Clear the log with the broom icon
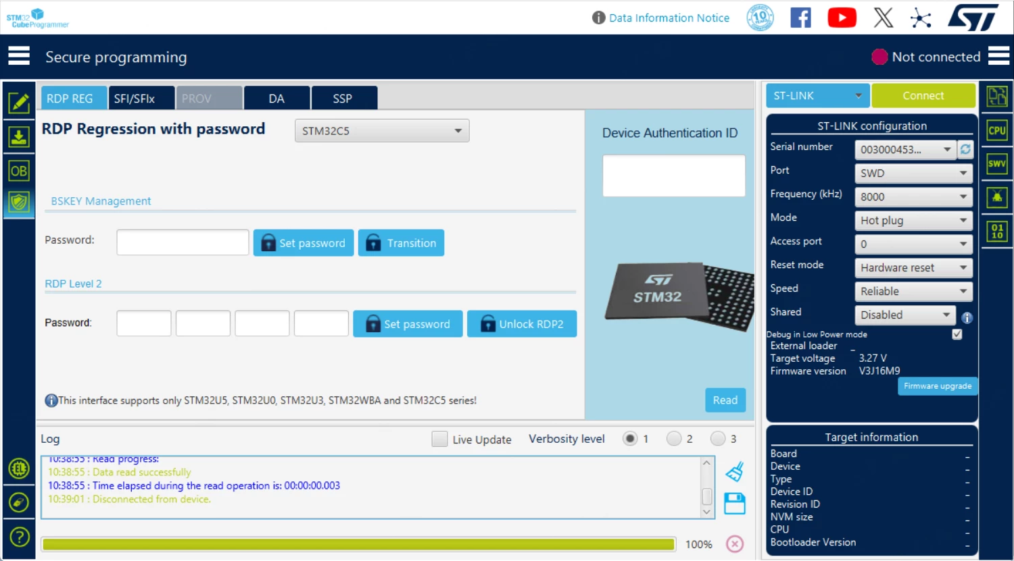The width and height of the screenshot is (1014, 561). (x=735, y=471)
